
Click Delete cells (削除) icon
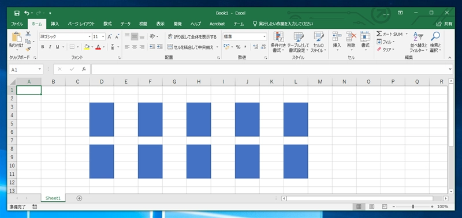pyautogui.click(x=351, y=36)
